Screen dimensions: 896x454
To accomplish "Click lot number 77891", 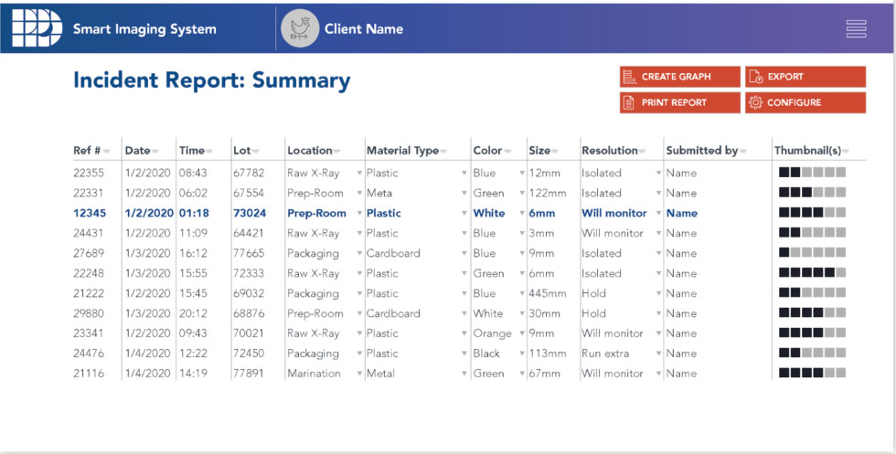I will 249,374.
